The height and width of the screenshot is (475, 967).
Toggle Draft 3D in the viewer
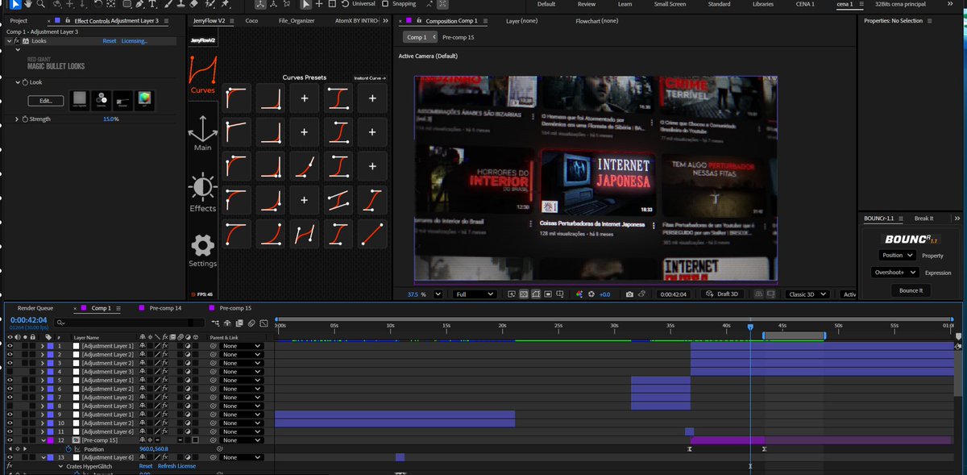tap(721, 294)
